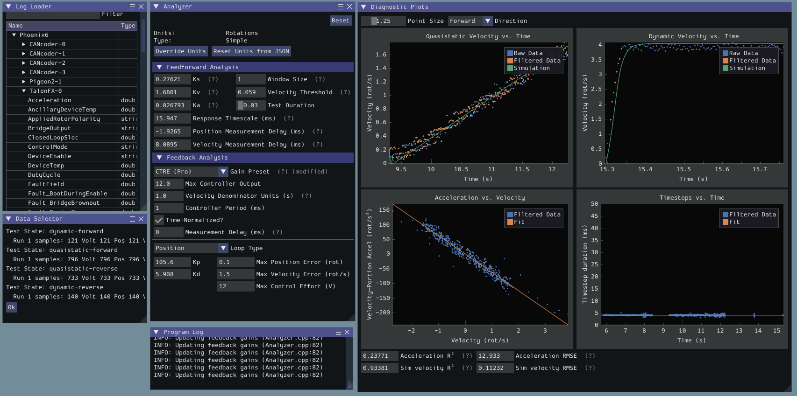
Task: Select the Acceleration entry under TalonFX-0
Action: [x=50, y=100]
